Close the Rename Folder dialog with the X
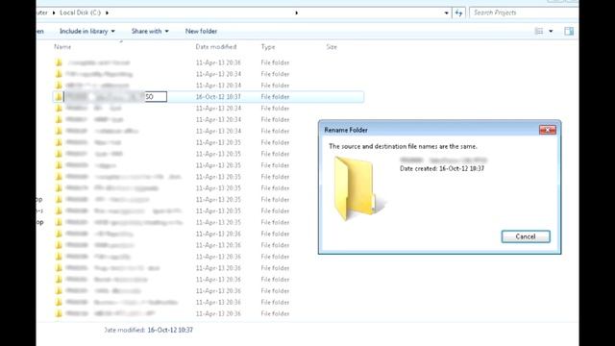Screen dimensions: 615x346 click(x=548, y=130)
